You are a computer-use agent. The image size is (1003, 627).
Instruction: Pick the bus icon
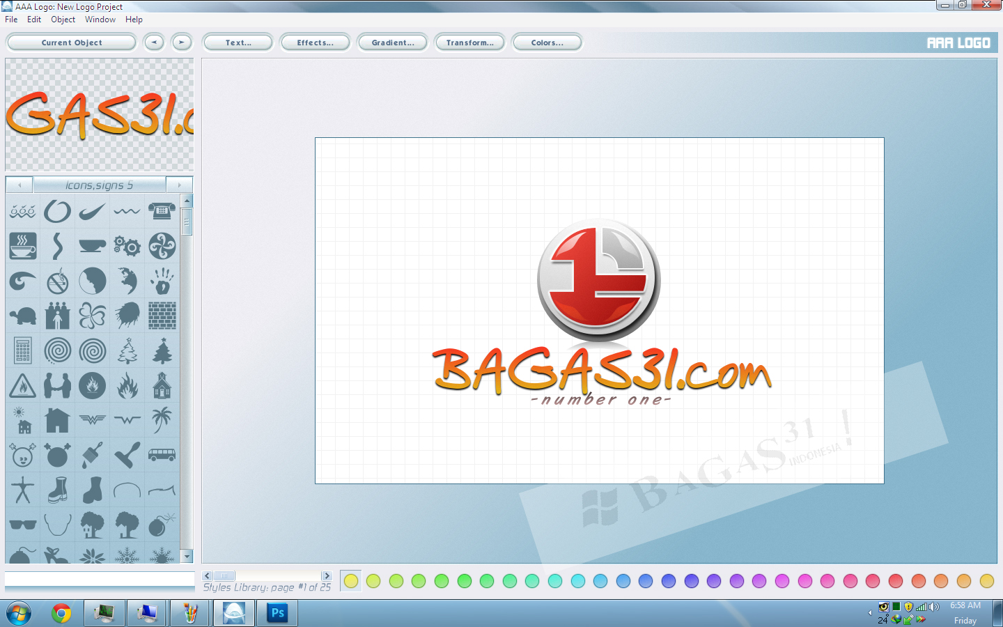[x=162, y=455]
